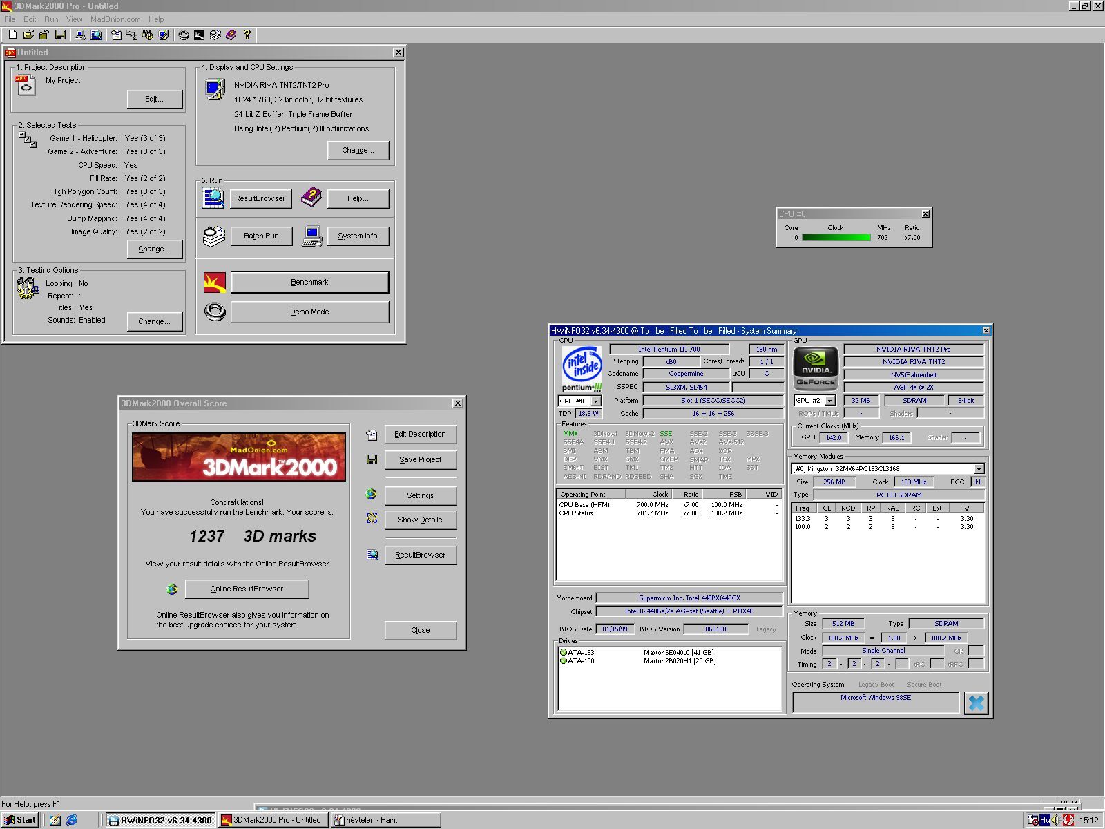Click the selected tests checkmarks toolbar icon
Image resolution: width=1105 pixels, height=829 pixels.
coord(132,35)
